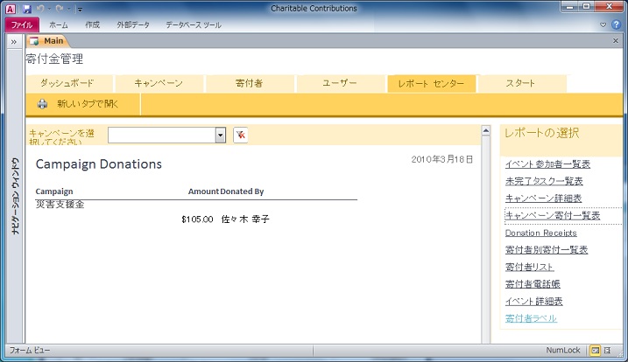Click the report scrollbar up arrow

pos(486,130)
